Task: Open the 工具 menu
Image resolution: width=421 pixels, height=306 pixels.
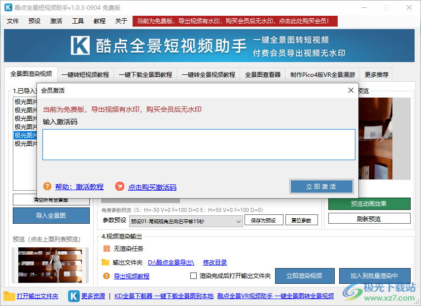Action: (x=78, y=21)
